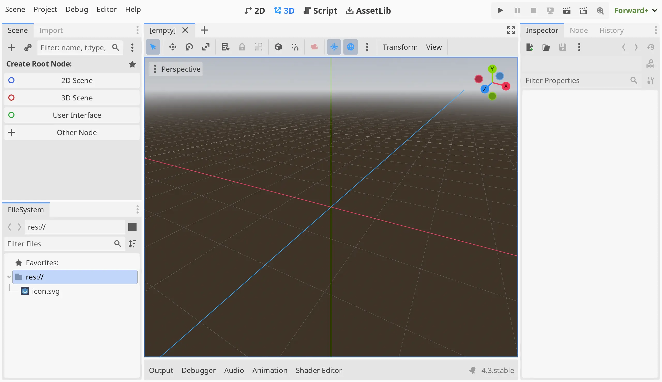Open the Transform menu
Image resolution: width=662 pixels, height=382 pixels.
pos(400,47)
